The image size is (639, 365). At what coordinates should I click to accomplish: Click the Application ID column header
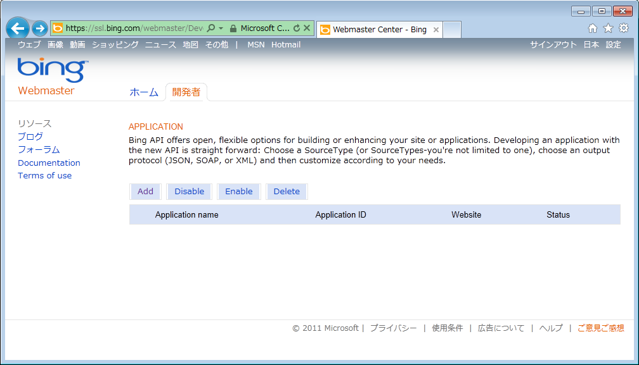pos(340,214)
